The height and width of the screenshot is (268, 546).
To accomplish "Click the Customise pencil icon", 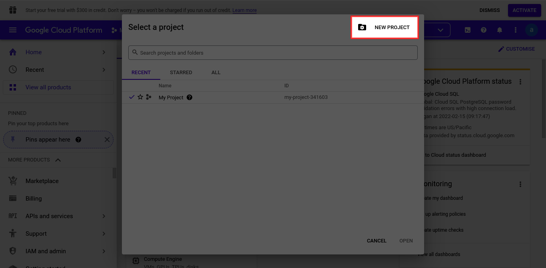I will pyautogui.click(x=501, y=49).
